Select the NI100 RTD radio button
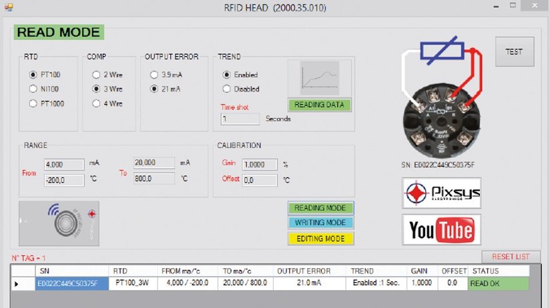Viewport: 550px width, 308px height. tap(32, 89)
